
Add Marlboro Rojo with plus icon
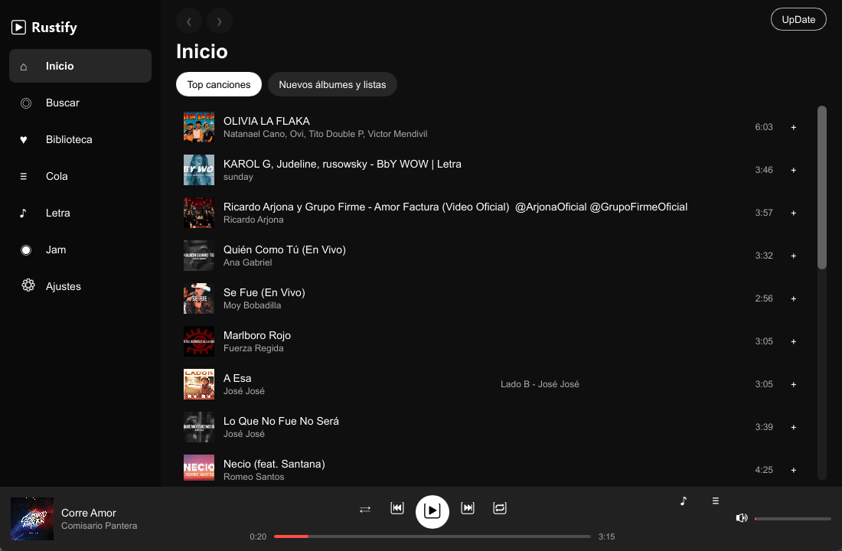tap(793, 341)
